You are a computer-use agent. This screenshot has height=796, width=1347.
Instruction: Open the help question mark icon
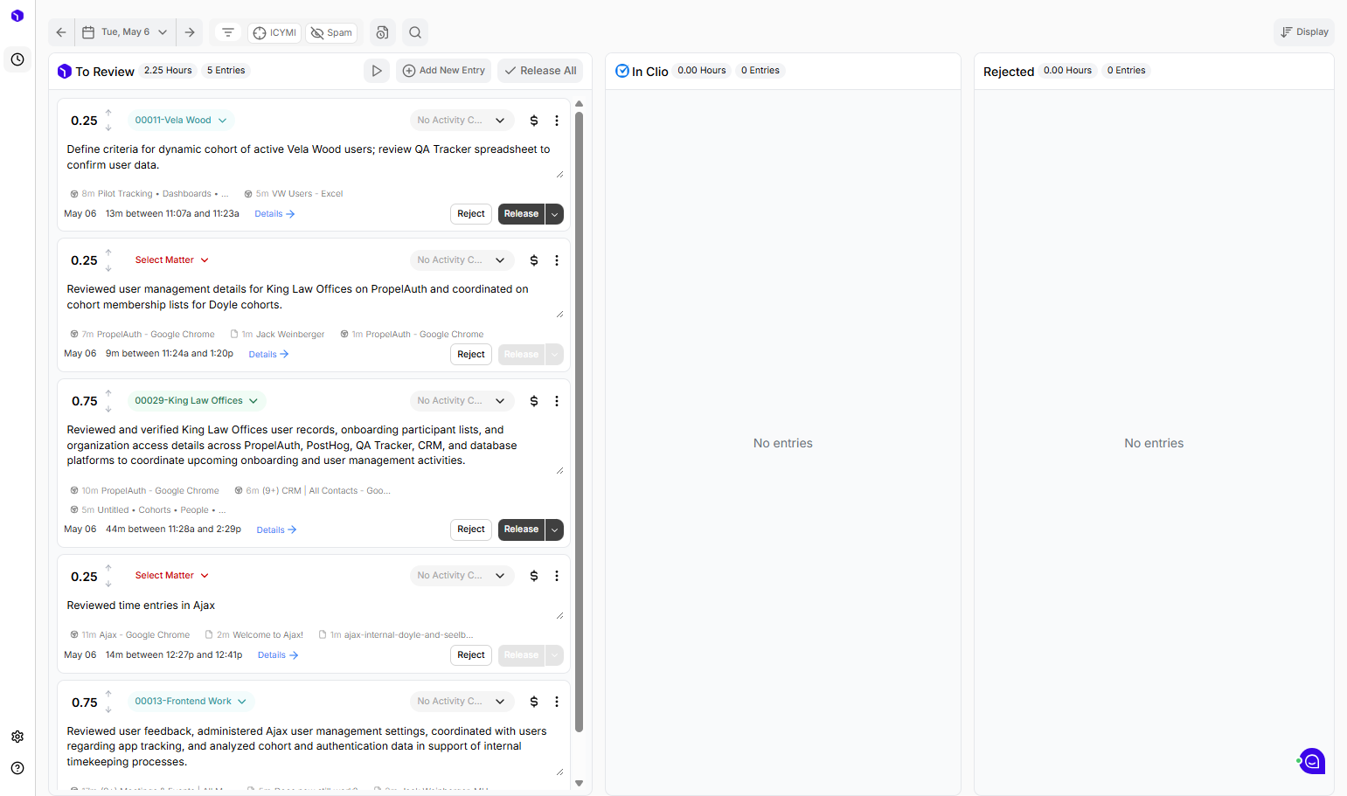click(x=17, y=768)
